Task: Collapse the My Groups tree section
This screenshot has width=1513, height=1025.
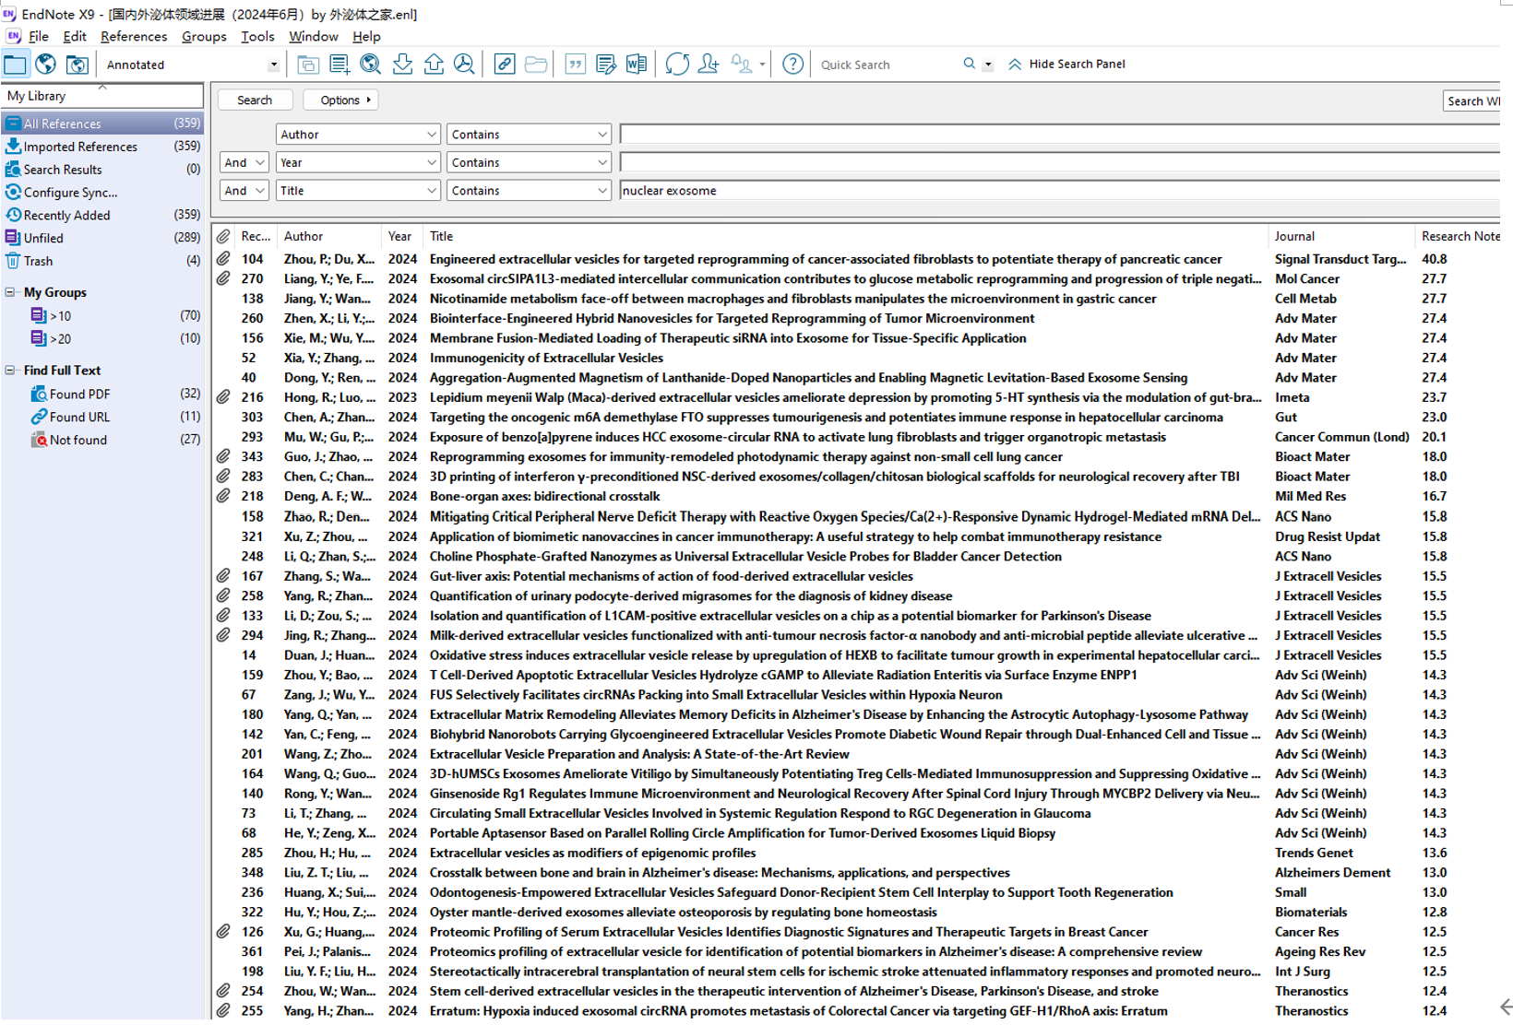Action: (x=10, y=292)
